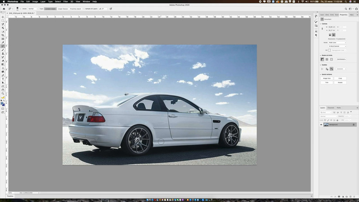359x202 pixels.
Task: Select the Rectangular Marquee tool
Action: pyautogui.click(x=3, y=21)
